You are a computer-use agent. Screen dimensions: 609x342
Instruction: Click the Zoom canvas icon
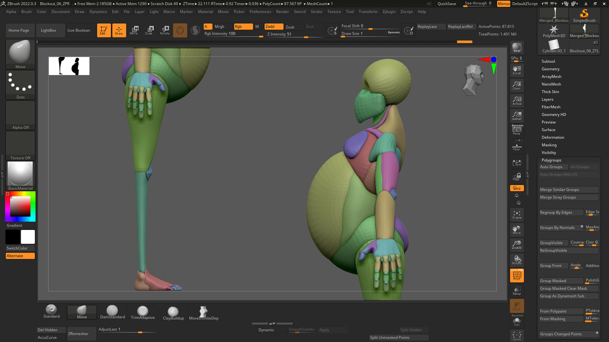click(517, 85)
